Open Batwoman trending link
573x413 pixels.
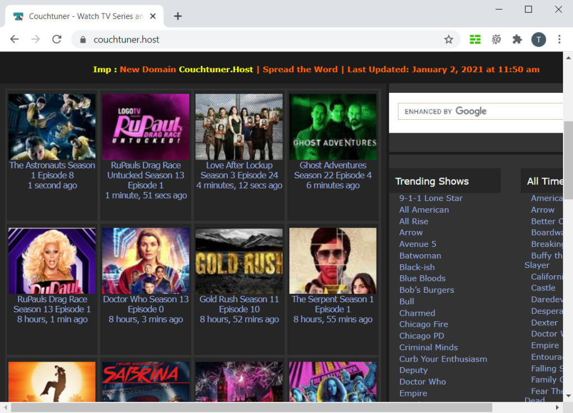[420, 256]
